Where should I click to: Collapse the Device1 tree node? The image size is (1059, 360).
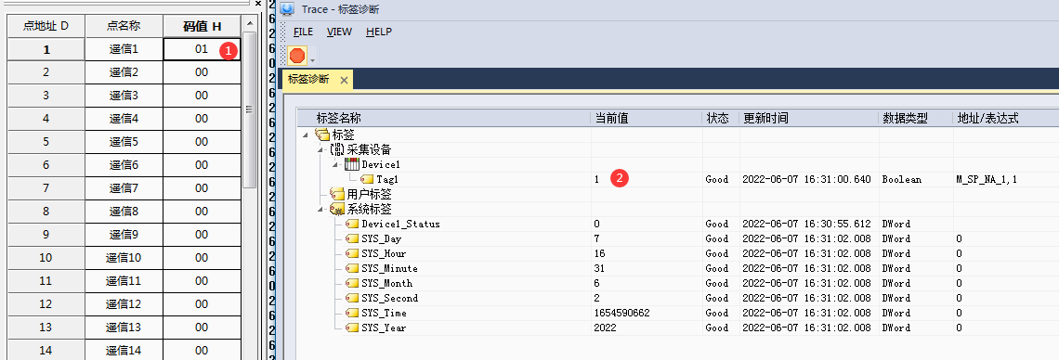point(335,165)
